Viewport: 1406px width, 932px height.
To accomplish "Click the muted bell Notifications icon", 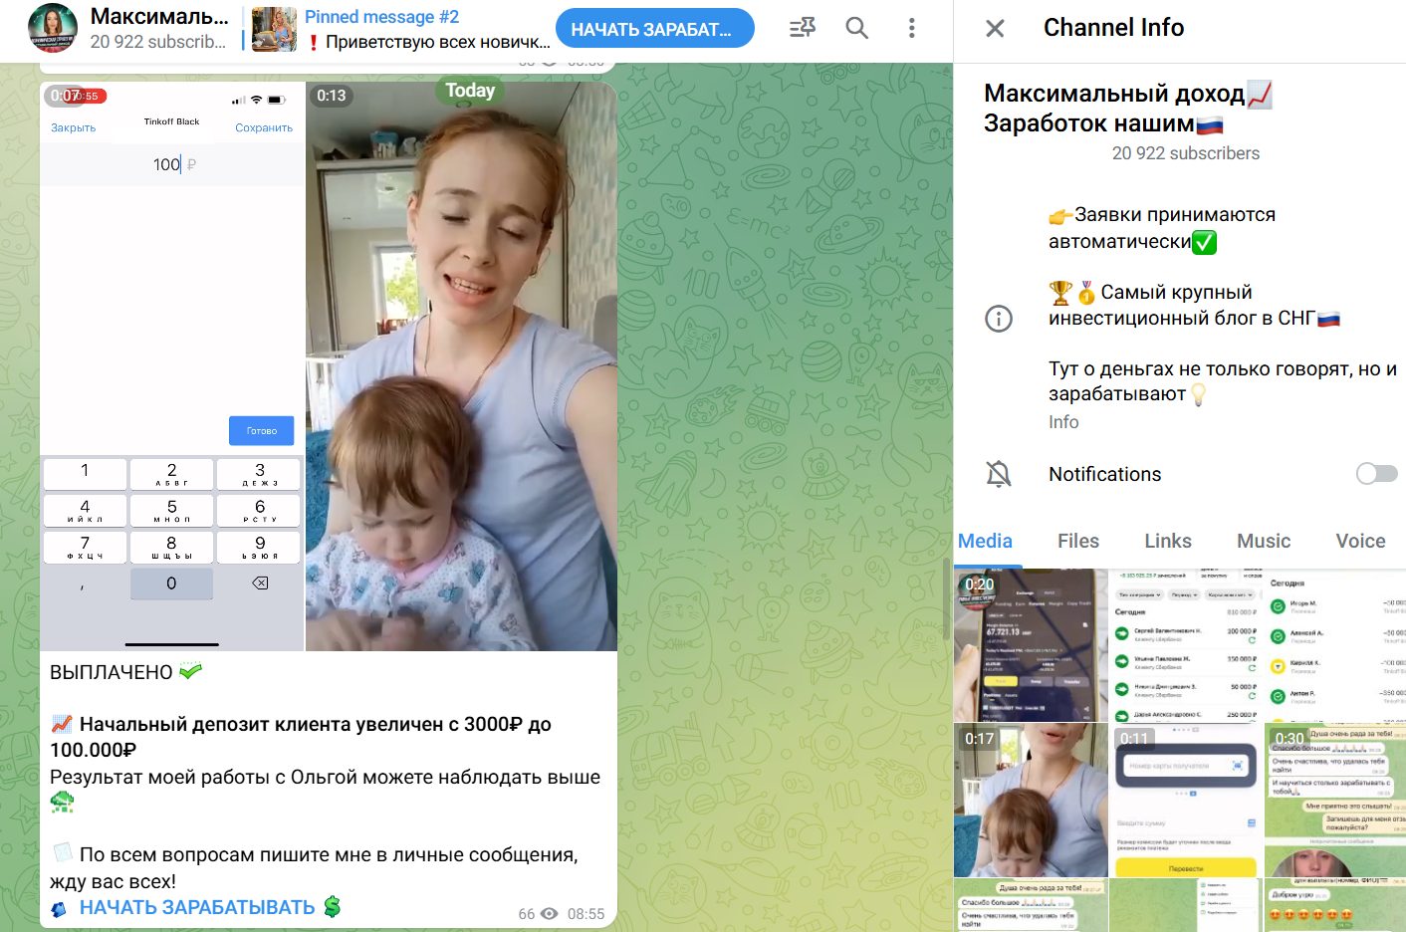I will tap(998, 474).
